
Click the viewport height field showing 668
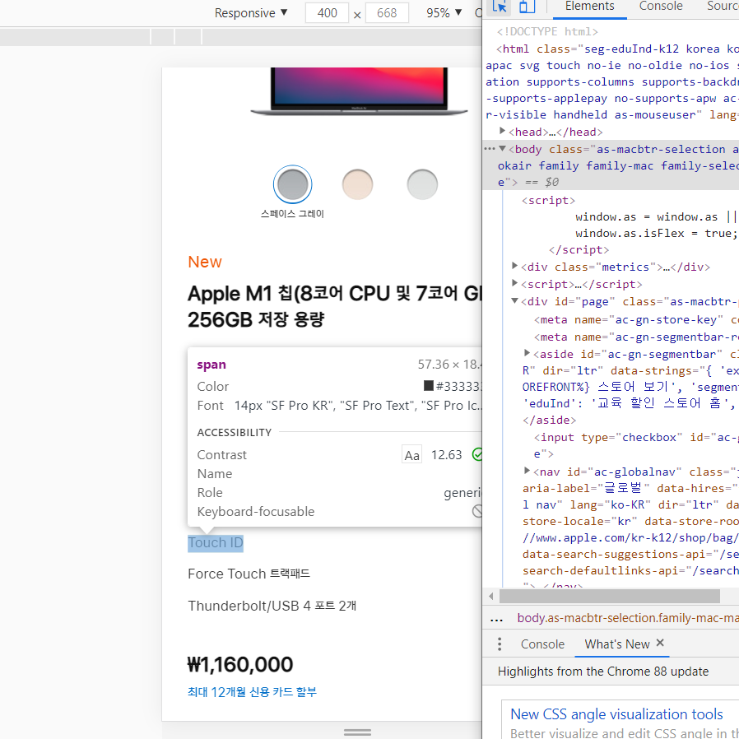click(387, 12)
